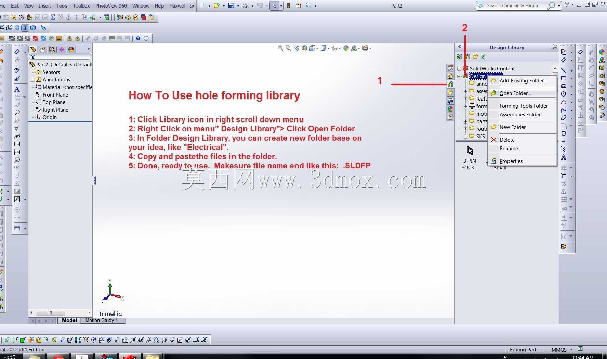This screenshot has width=607, height=359.
Task: Open the Line tool dropdown arrow
Action: tap(571, 71)
